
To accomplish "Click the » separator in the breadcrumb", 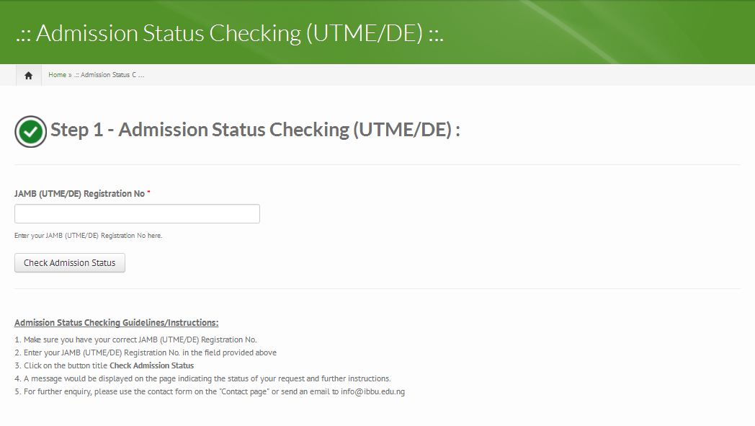I will (x=70, y=75).
